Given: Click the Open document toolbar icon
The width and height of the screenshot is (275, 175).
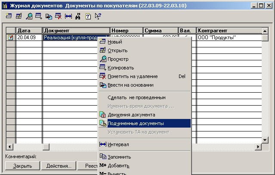Looking at the screenshot, I should 19,16.
